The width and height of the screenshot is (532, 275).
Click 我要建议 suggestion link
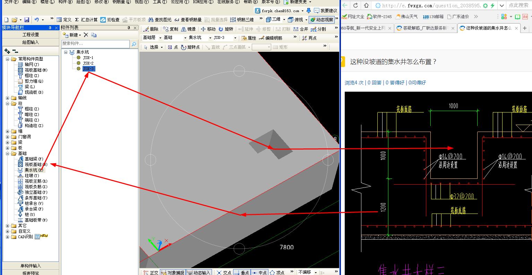click(x=326, y=11)
